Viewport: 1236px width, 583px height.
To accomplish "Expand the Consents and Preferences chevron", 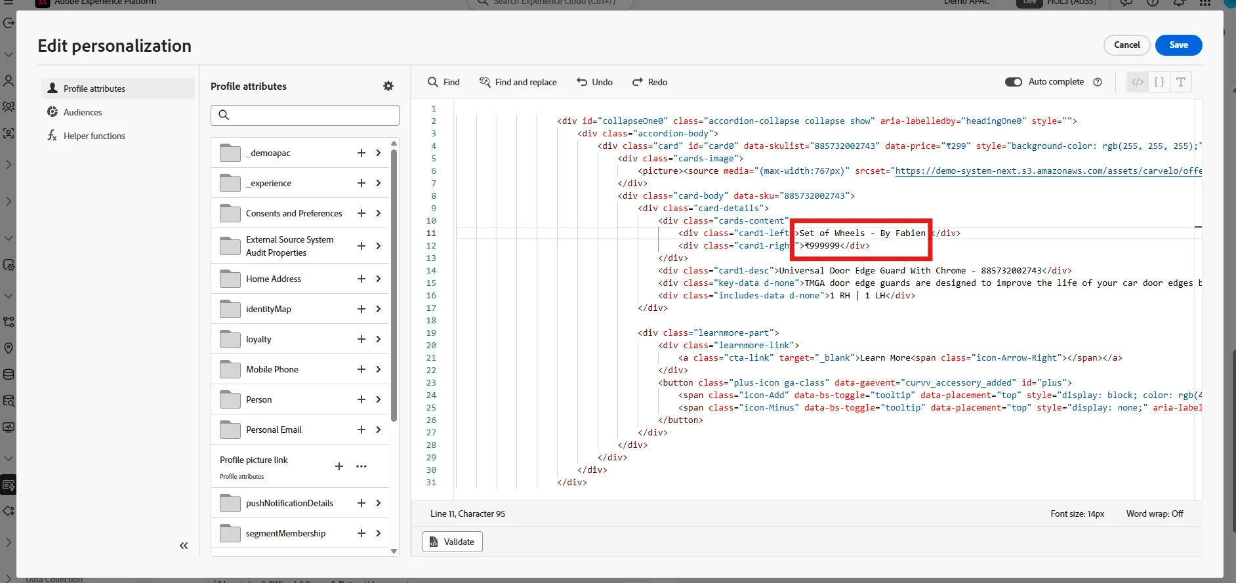I will (x=379, y=213).
